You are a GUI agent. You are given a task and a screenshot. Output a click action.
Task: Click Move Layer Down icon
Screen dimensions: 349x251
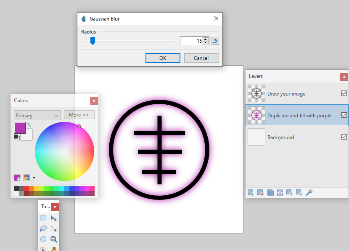[299, 193]
